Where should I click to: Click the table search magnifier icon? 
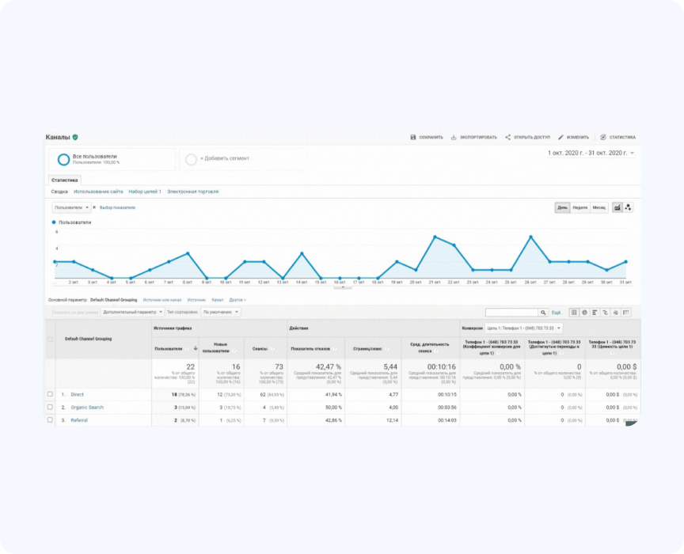coord(543,313)
